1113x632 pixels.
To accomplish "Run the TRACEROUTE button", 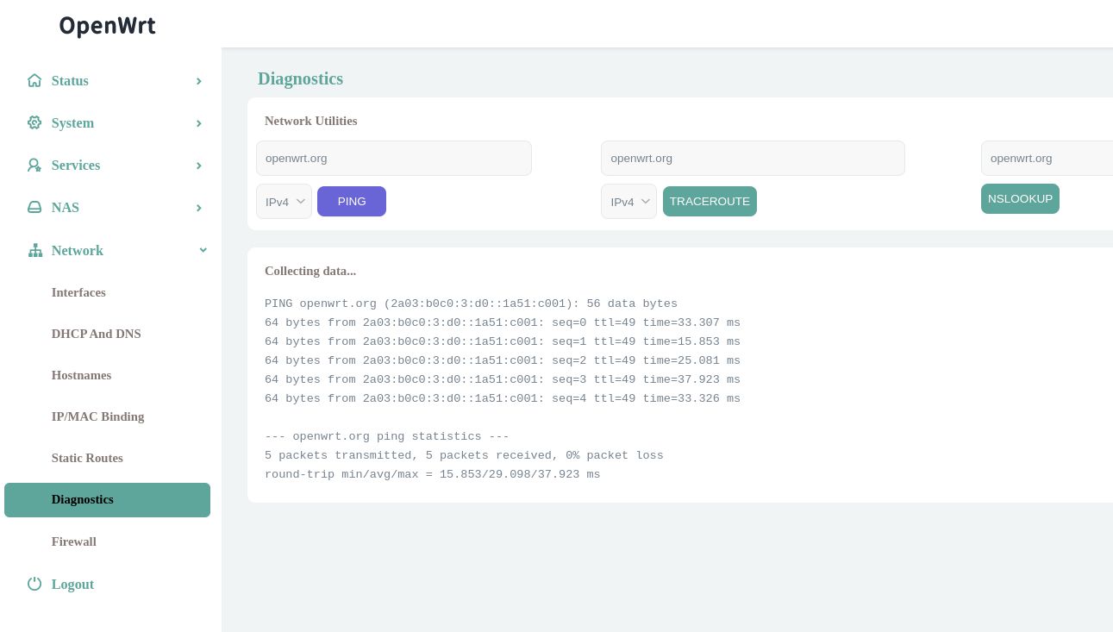I will (x=710, y=201).
